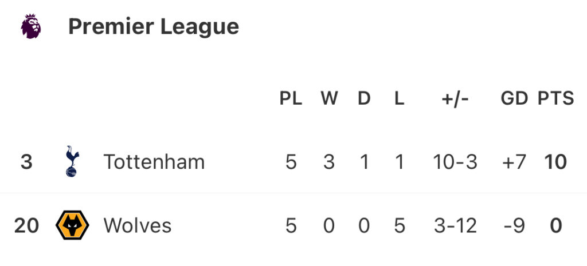Click the Premier League lion logo
Viewport: 587px width, 266px height.
[31, 26]
